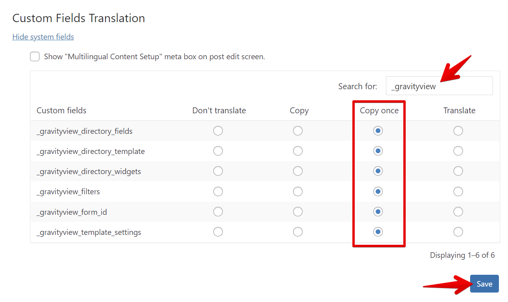Save the custom fields translation settings

[484, 284]
